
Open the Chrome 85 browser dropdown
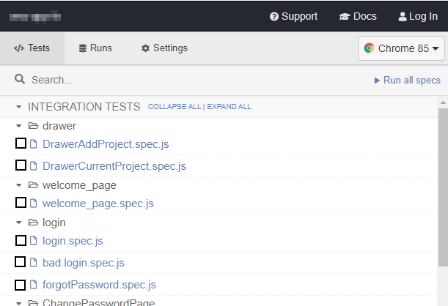pyautogui.click(x=401, y=48)
